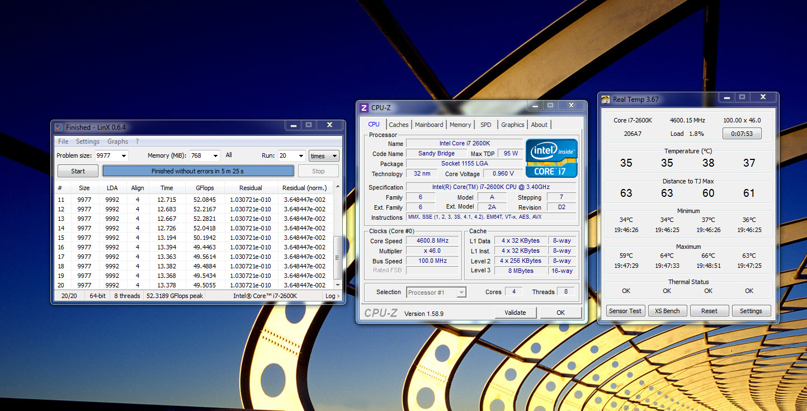This screenshot has width=807, height=411.
Task: Click the Code Name Sandy Bridge field
Action: tap(436, 153)
